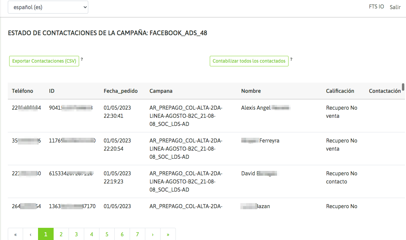
Task: Select page 1 in pagination
Action: point(46,234)
